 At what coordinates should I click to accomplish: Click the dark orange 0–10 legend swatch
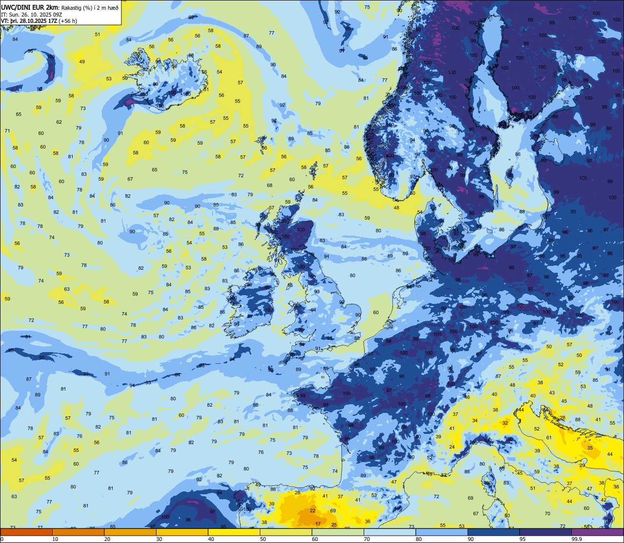pos(26,532)
